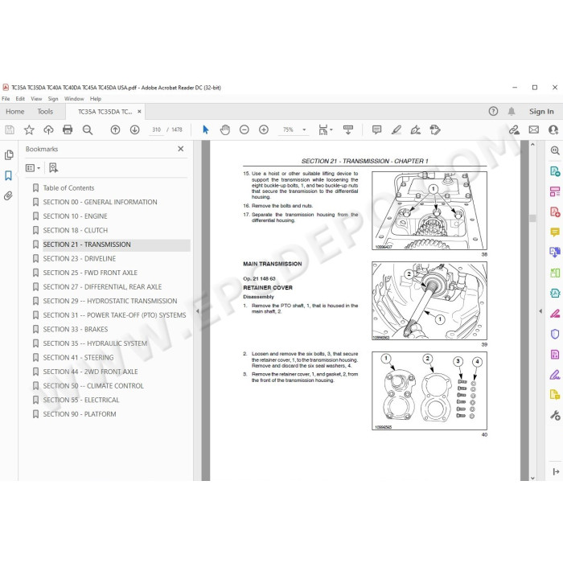Print the document using printer icon
This screenshot has width=563, height=563.
point(68,129)
